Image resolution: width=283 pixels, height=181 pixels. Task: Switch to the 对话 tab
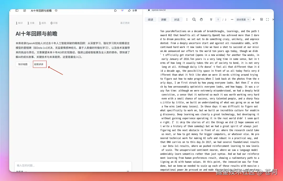coord(177,20)
